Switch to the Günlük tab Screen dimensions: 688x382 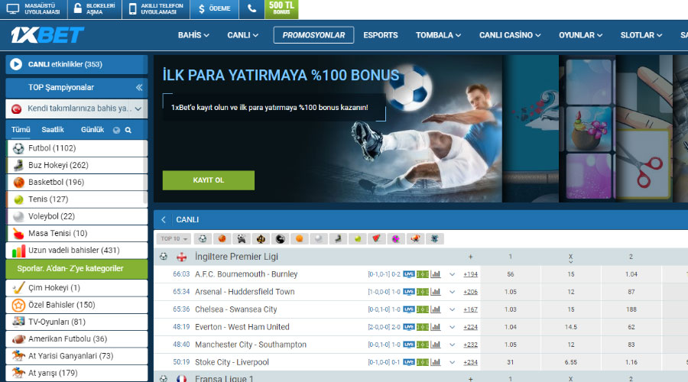pyautogui.click(x=92, y=130)
